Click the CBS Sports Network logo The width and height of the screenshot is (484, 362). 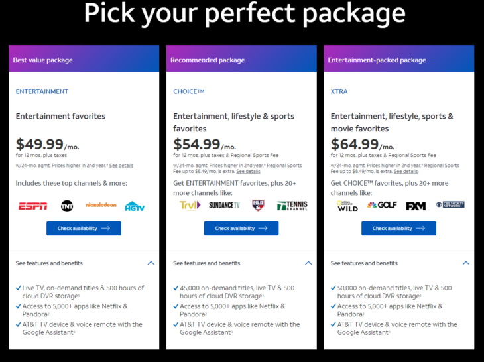[450, 204]
